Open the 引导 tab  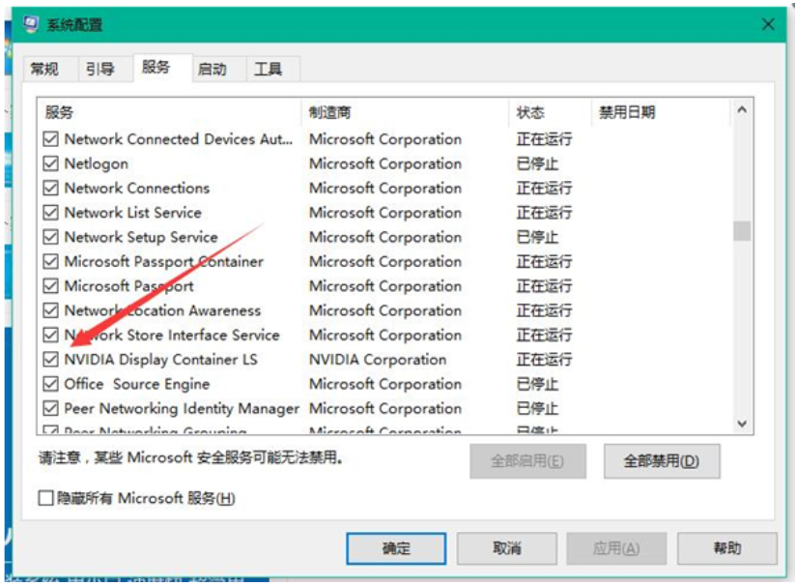tap(100, 69)
